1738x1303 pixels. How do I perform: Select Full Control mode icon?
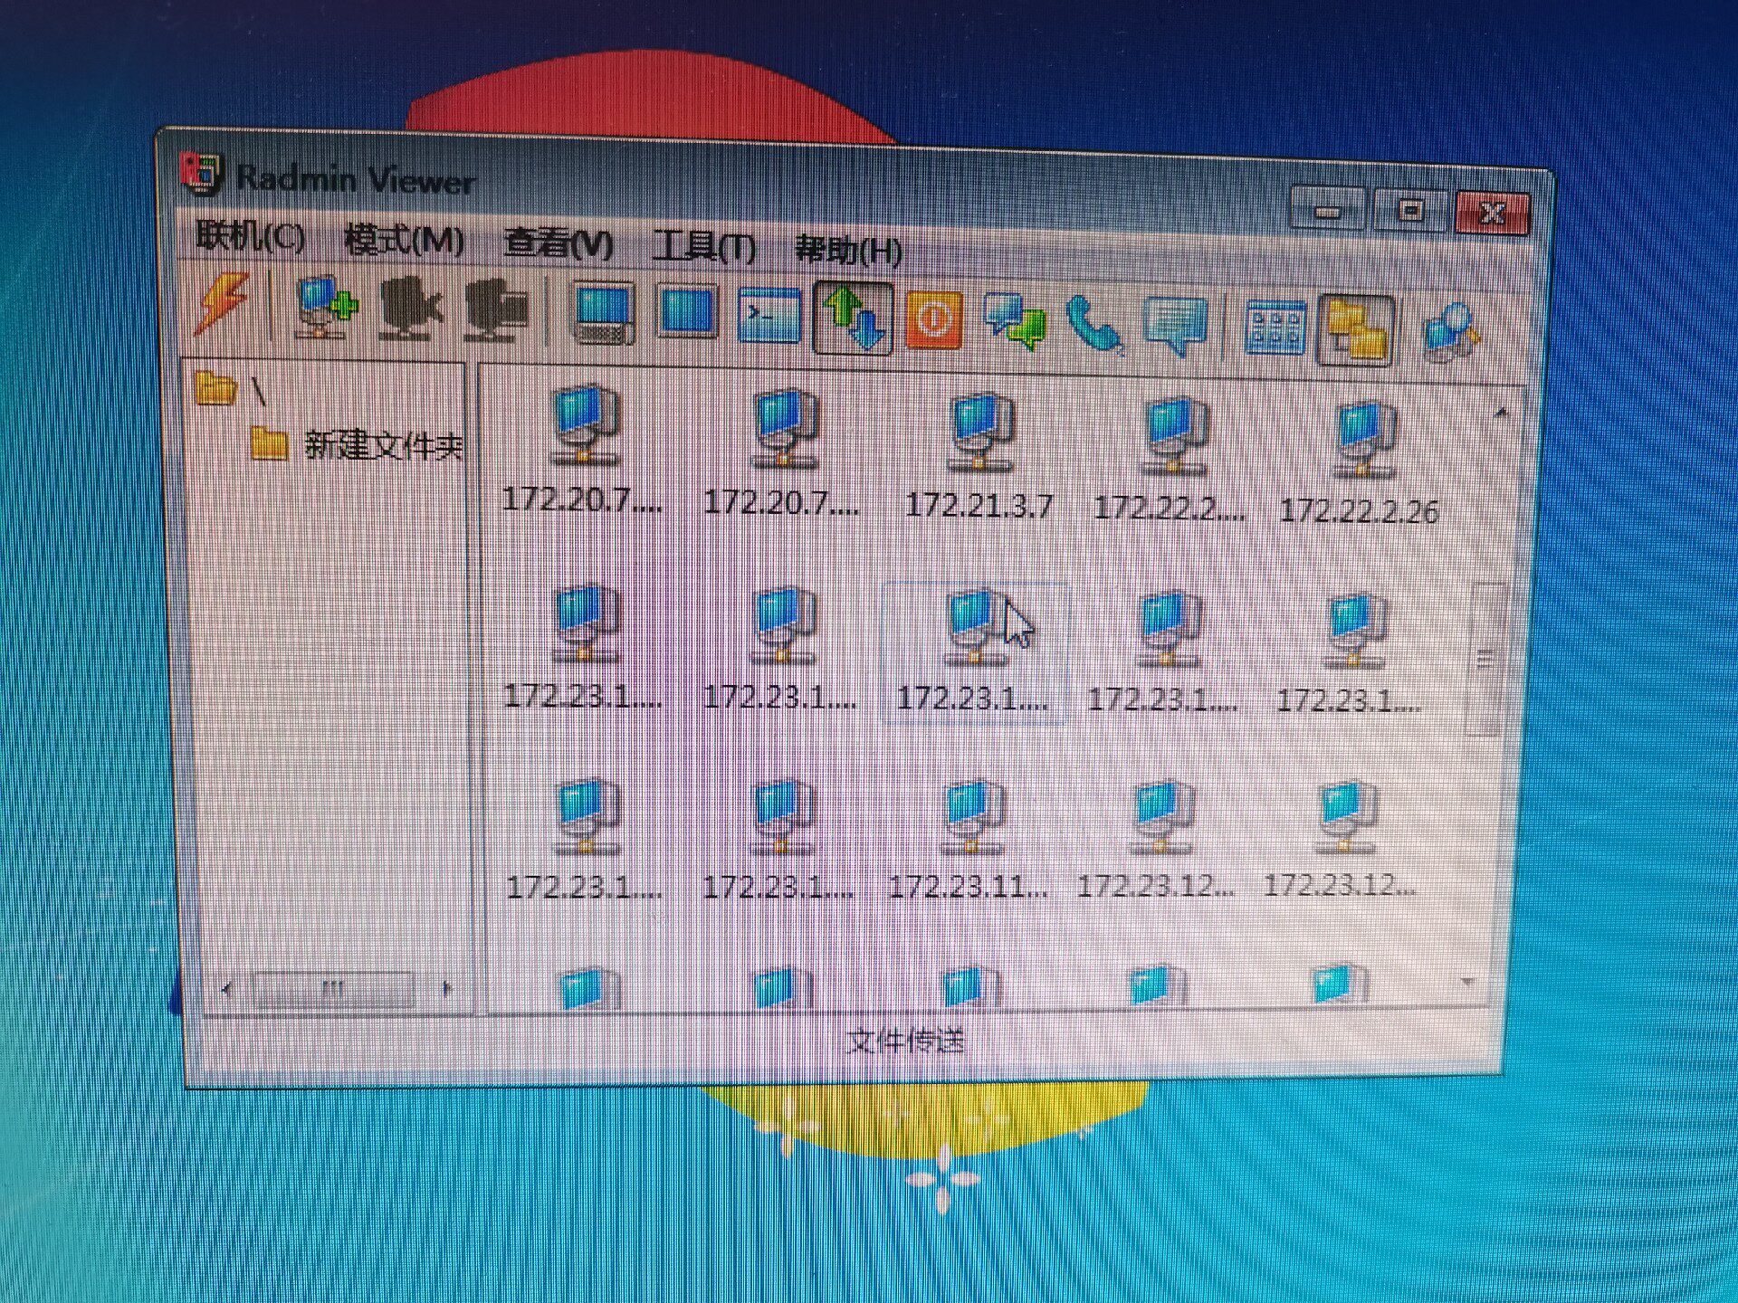click(x=604, y=316)
